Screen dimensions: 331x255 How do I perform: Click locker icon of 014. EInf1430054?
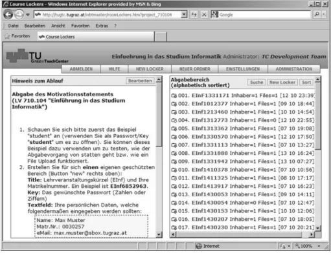174,203
